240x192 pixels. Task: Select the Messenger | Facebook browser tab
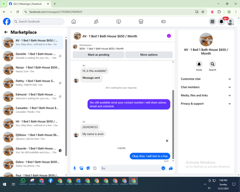tap(29, 4)
